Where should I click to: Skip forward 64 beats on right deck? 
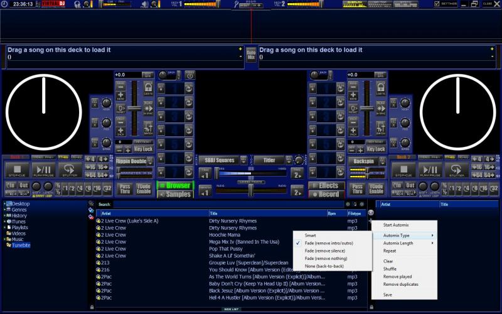click(x=489, y=175)
